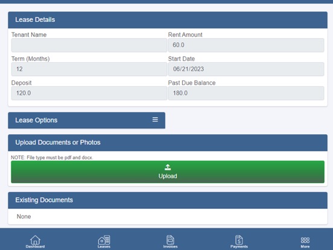Click the green Upload button
The width and height of the screenshot is (333, 250).
tap(168, 171)
